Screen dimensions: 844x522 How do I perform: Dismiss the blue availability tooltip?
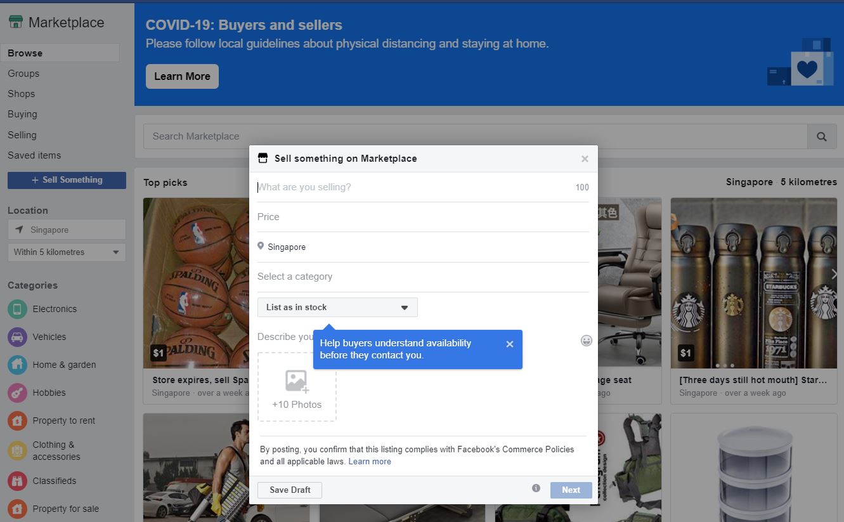click(x=510, y=344)
